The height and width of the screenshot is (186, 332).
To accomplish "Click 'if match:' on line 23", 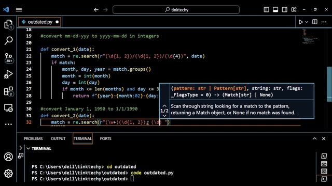I will pos(63,63).
